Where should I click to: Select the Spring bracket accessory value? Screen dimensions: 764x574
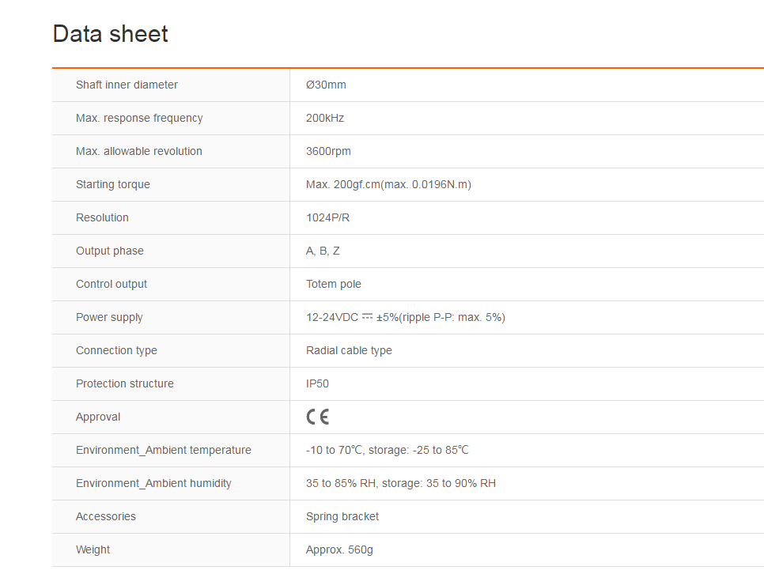(x=342, y=516)
